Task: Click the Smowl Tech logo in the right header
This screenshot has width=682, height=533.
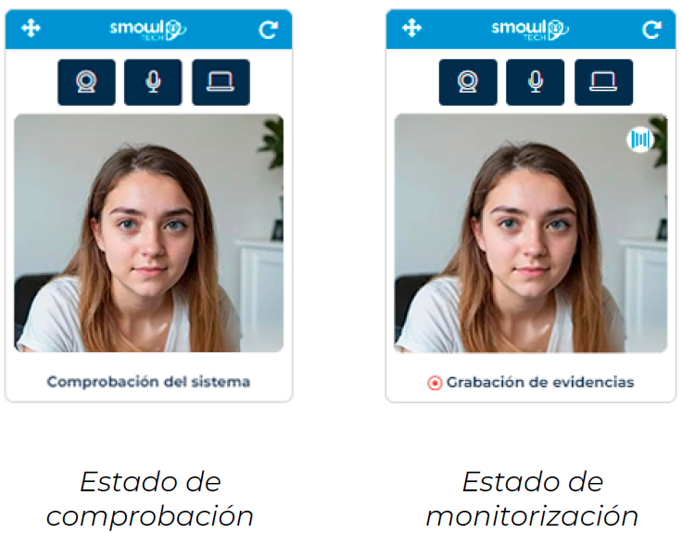Action: click(x=530, y=30)
